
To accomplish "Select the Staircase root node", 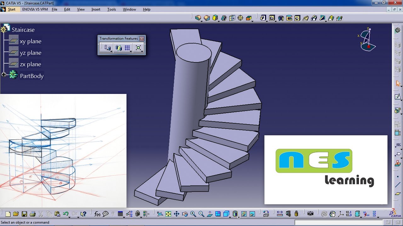I will tap(23, 30).
